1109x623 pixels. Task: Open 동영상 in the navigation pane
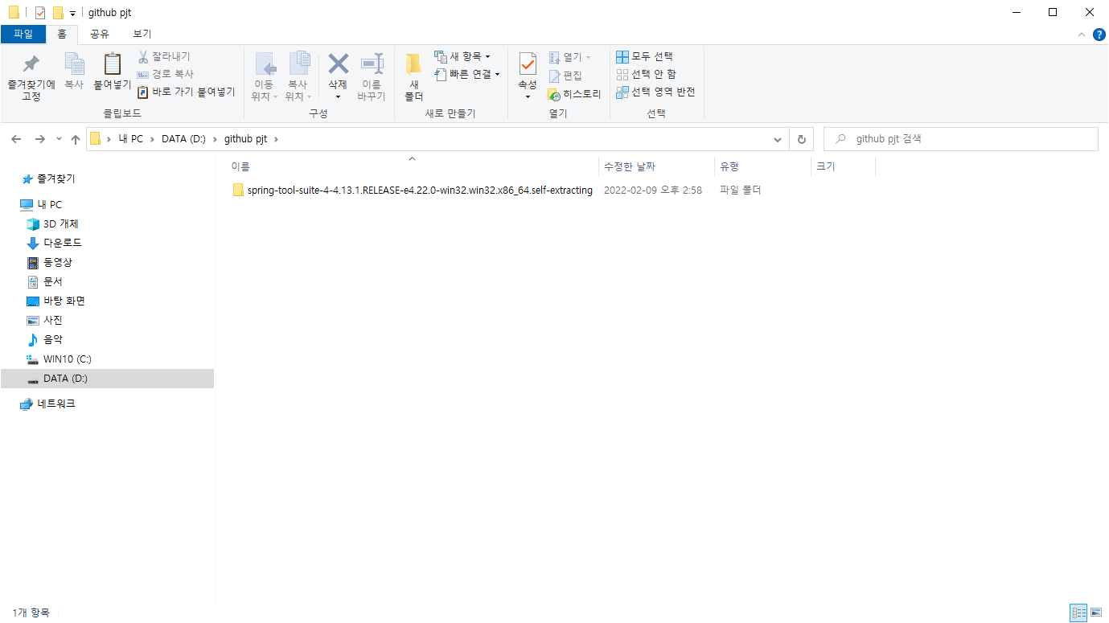pos(58,262)
